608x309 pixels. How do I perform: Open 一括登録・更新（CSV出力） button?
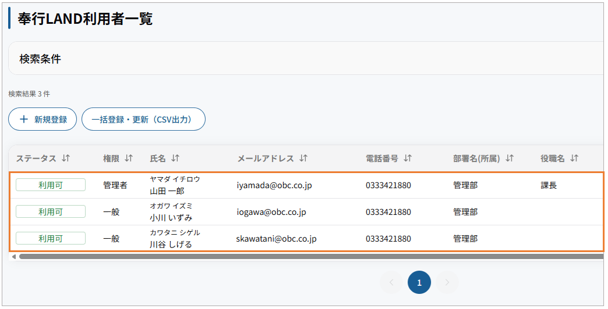(143, 119)
